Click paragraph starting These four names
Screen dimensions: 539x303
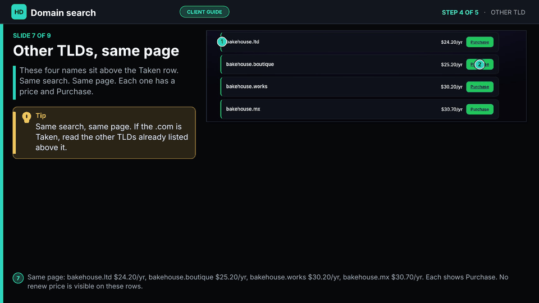[99, 81]
